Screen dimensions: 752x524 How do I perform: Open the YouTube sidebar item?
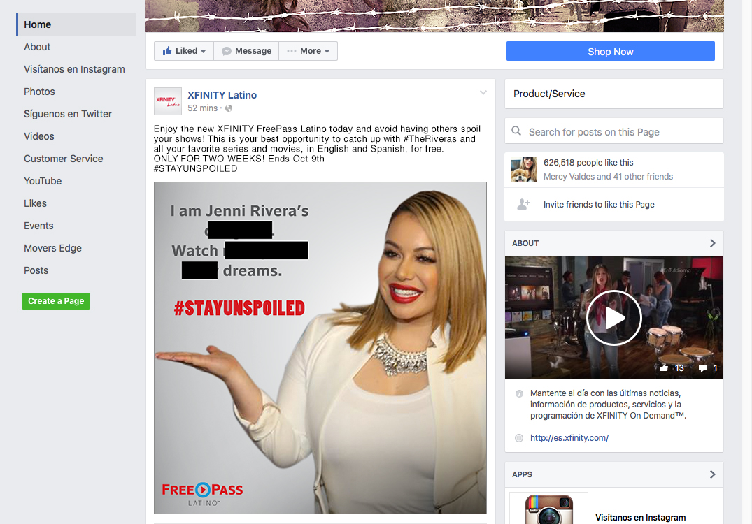(43, 181)
